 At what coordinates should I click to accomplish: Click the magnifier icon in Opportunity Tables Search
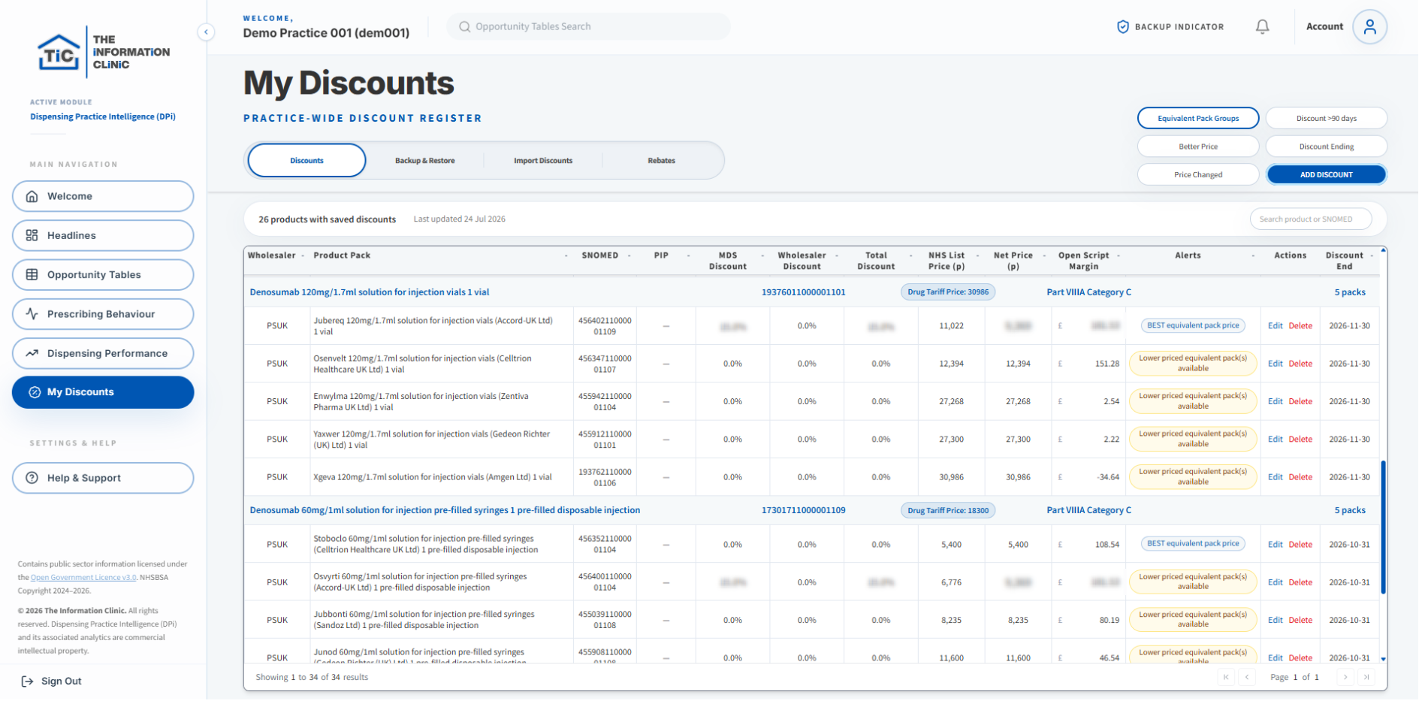465,26
